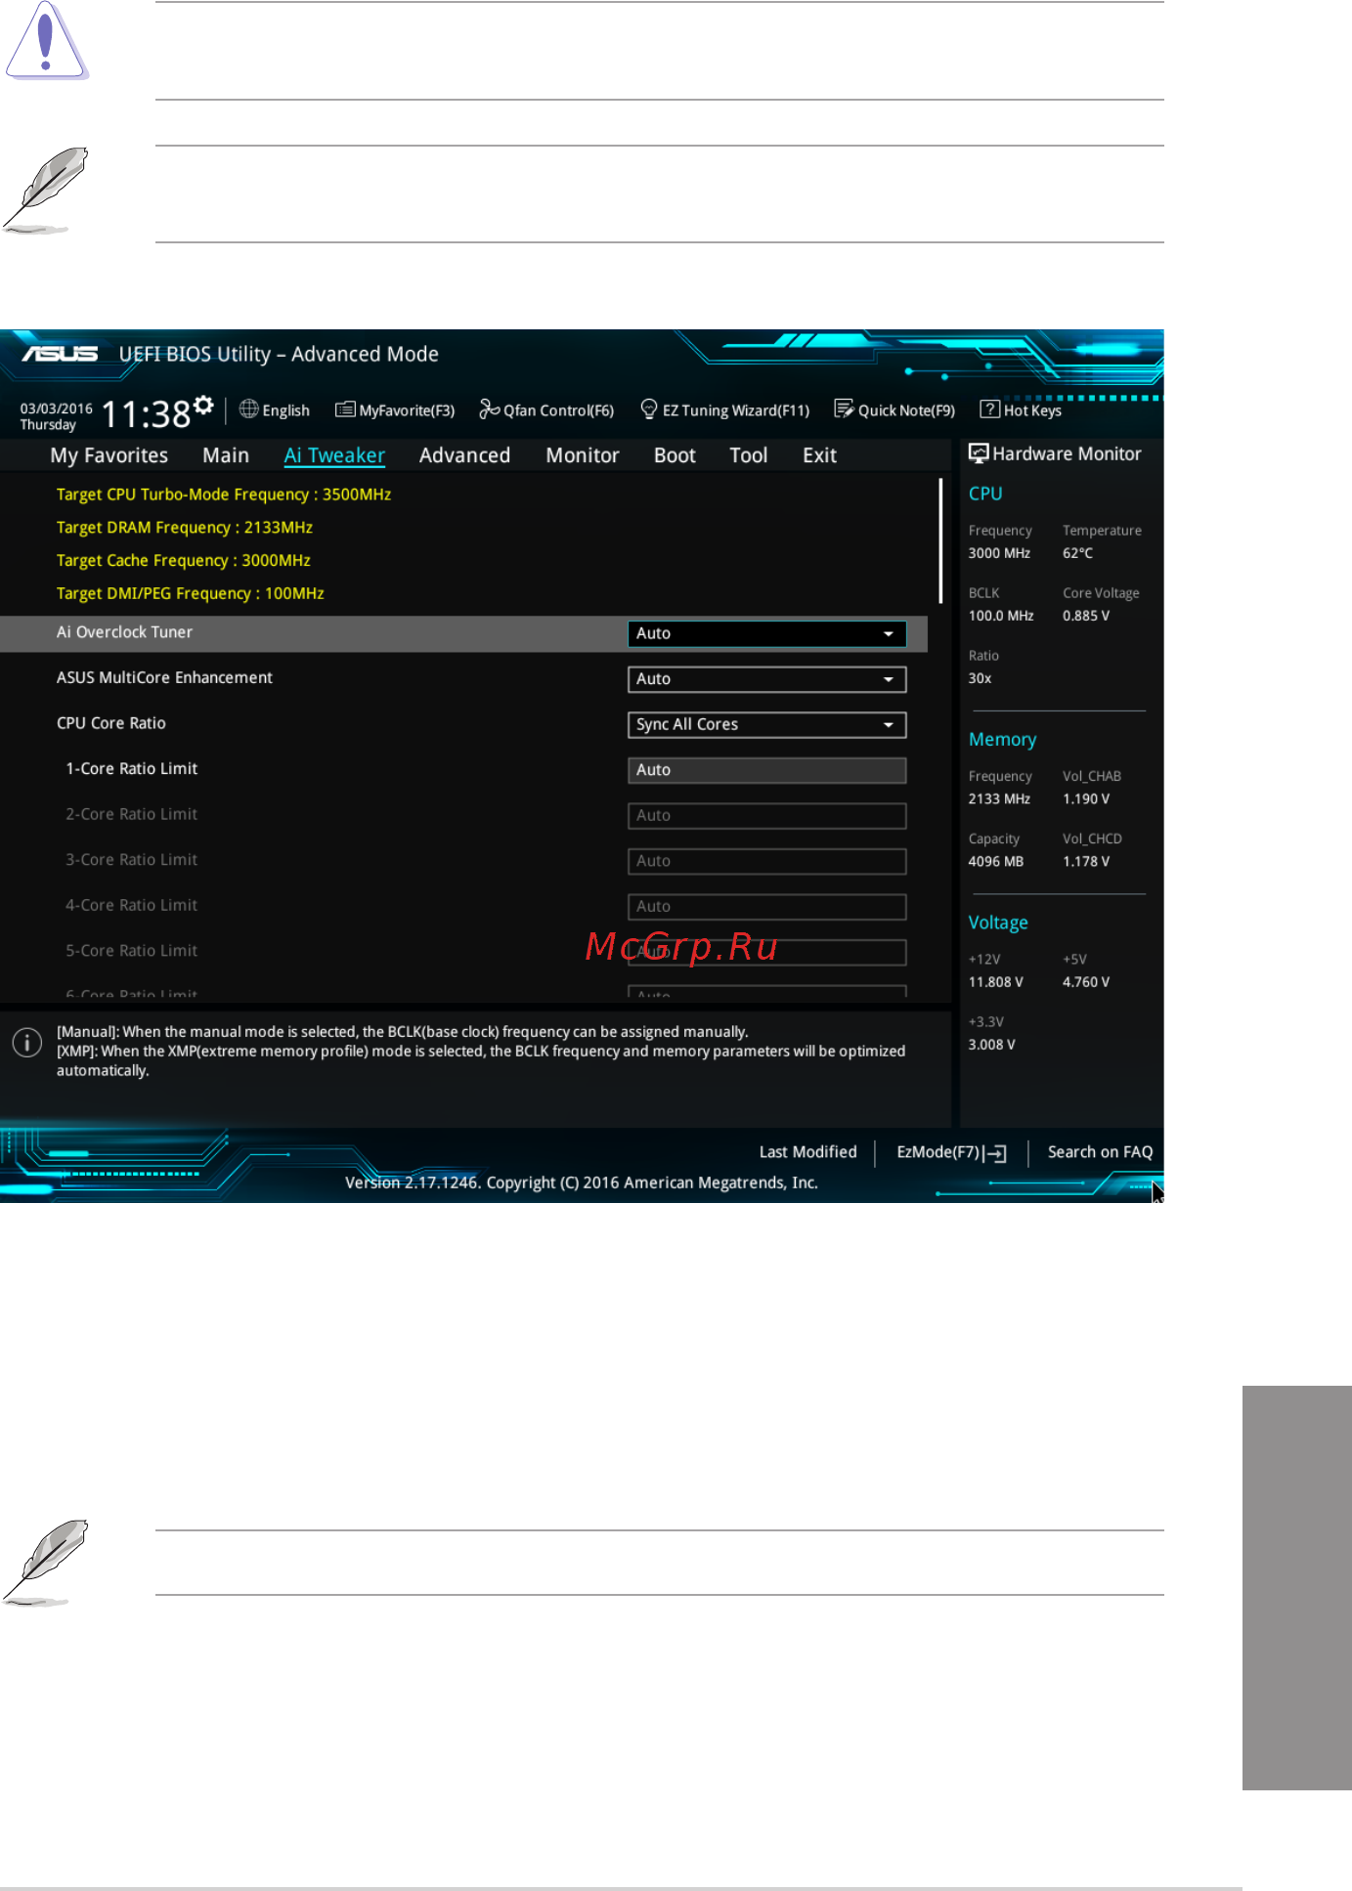Click the 11.808 V reading
Viewport: 1352px width, 1891px height.
coord(996,982)
